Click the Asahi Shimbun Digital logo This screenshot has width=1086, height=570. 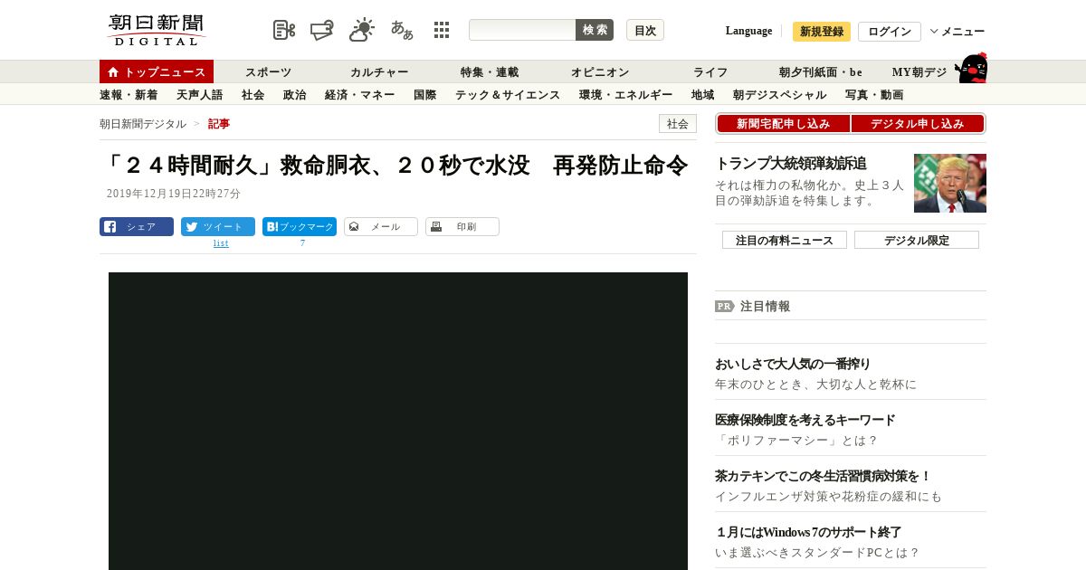click(157, 30)
